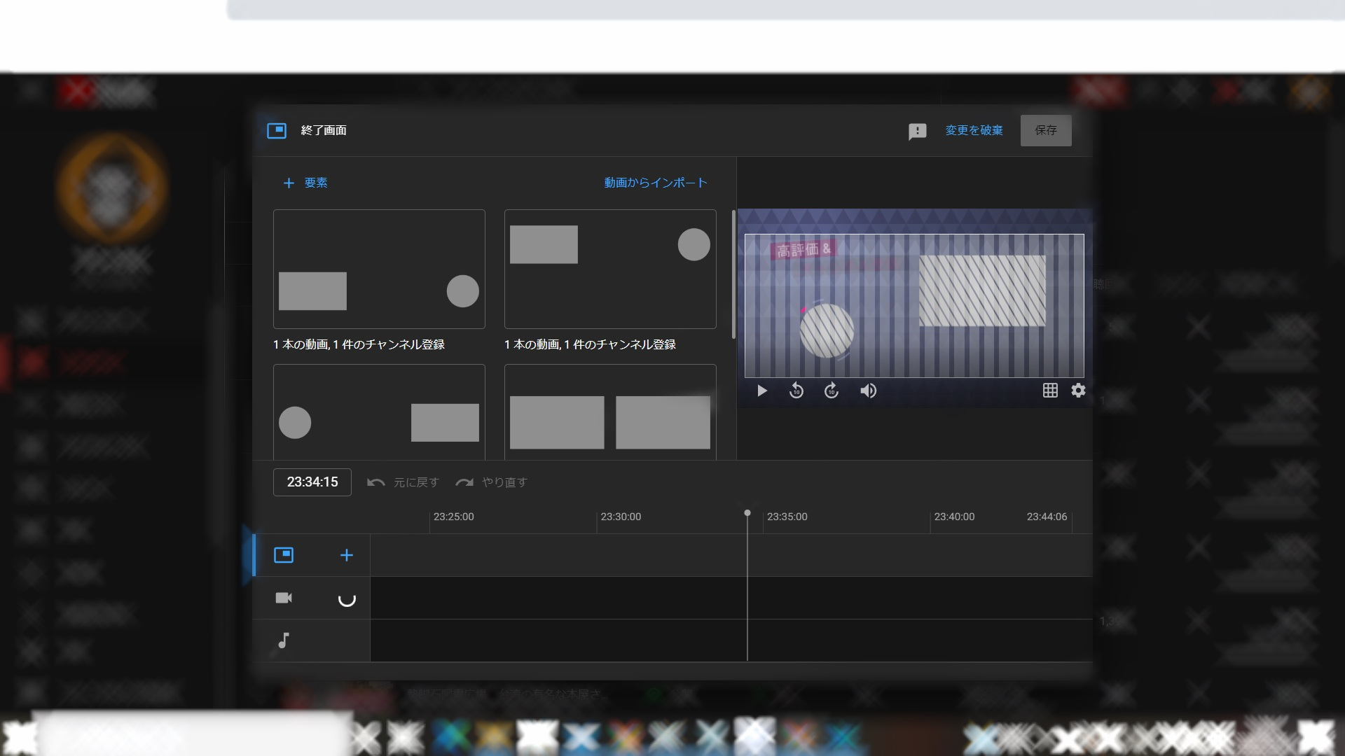
Task: Open the feedback report icon
Action: pyautogui.click(x=918, y=131)
